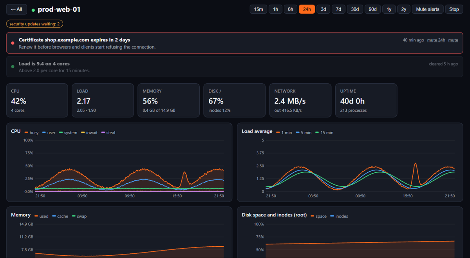
Task: Select the active 24h time range
Action: click(x=307, y=9)
